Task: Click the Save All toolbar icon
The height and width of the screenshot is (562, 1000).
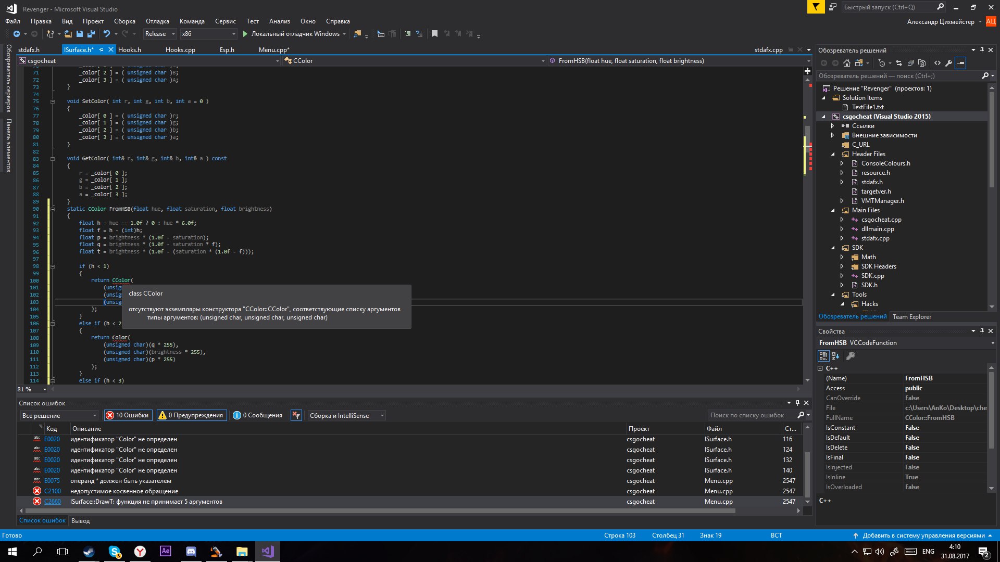Action: [91, 34]
